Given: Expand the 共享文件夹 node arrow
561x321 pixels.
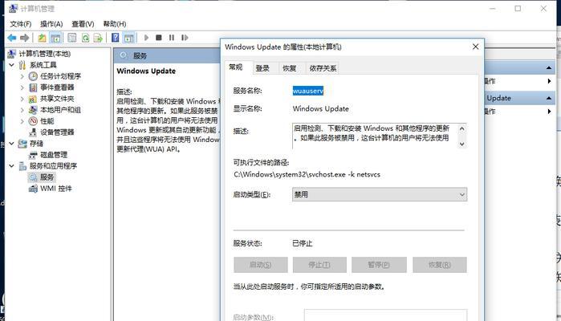Looking at the screenshot, I should pyautogui.click(x=22, y=99).
